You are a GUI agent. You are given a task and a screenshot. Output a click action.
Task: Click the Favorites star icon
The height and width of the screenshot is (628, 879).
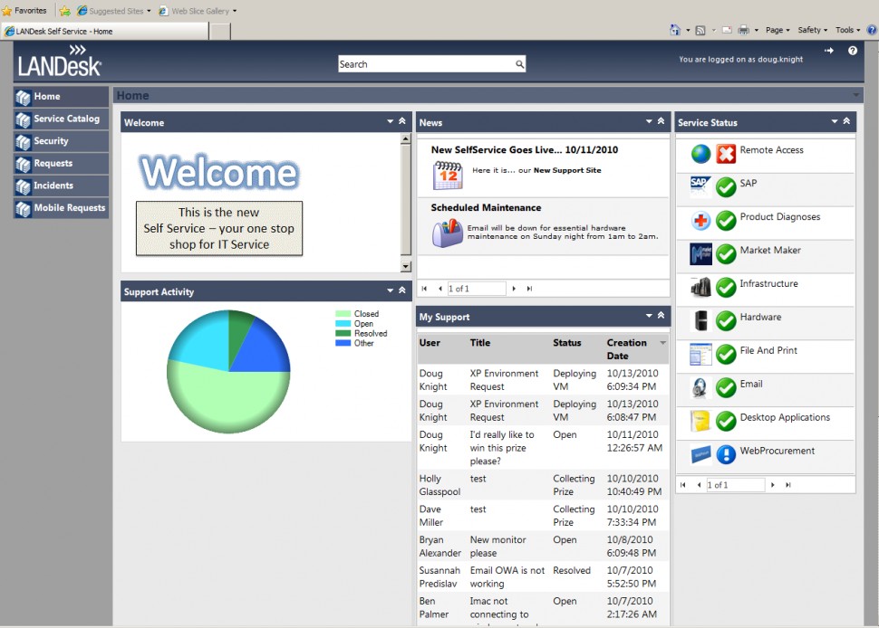point(6,11)
